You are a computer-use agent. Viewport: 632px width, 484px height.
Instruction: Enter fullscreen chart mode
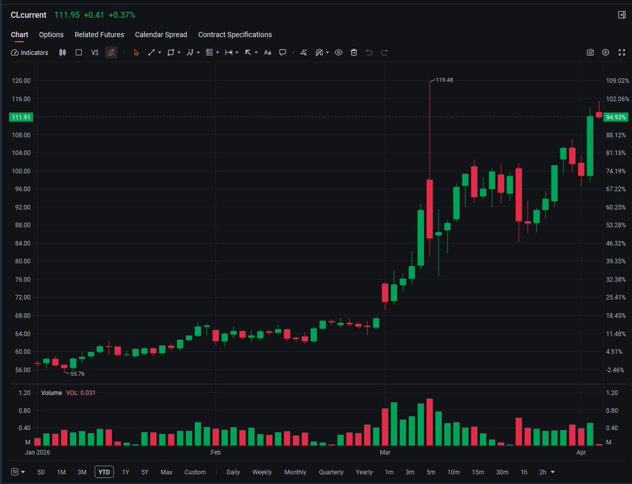pos(622,53)
